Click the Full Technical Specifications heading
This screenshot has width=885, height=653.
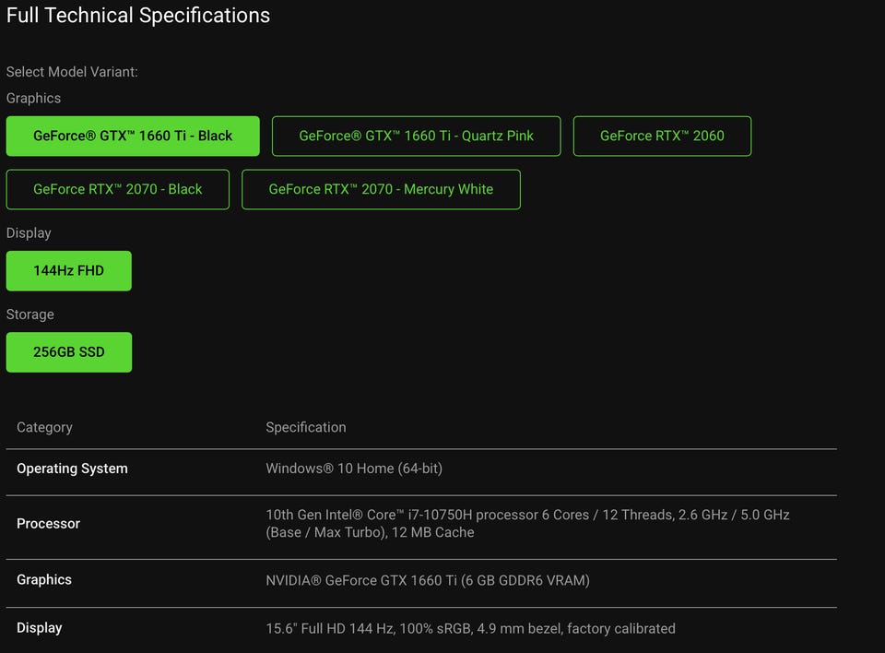[138, 16]
